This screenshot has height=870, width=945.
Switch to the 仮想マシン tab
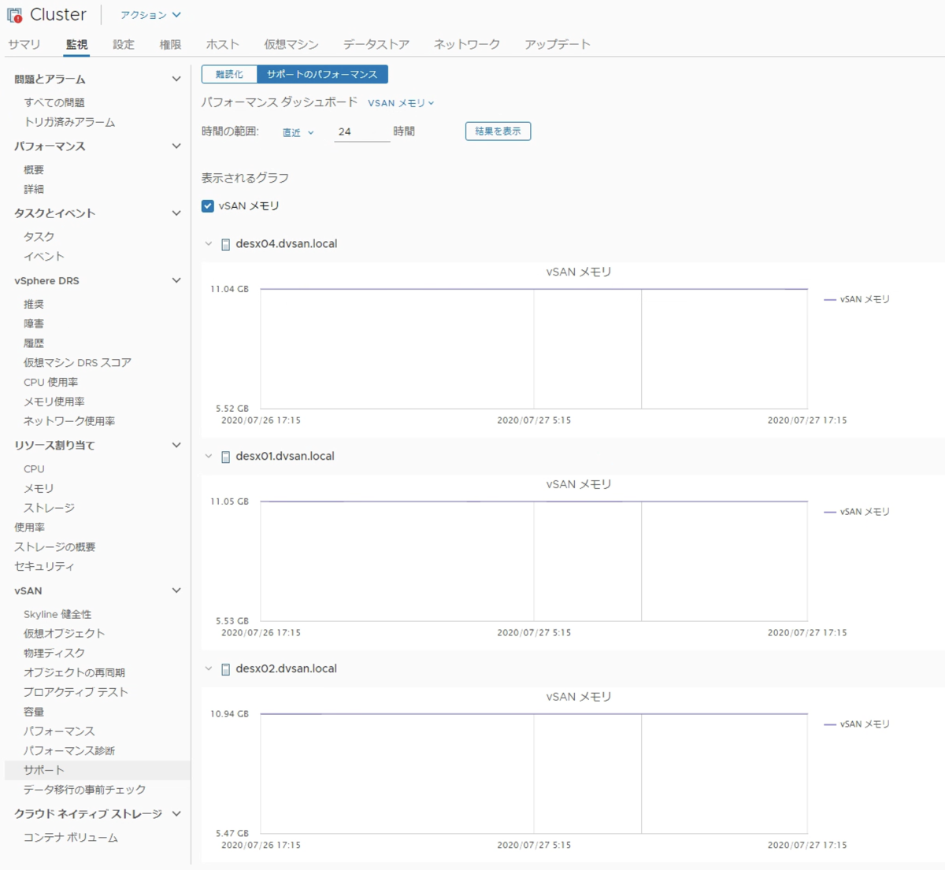291,44
